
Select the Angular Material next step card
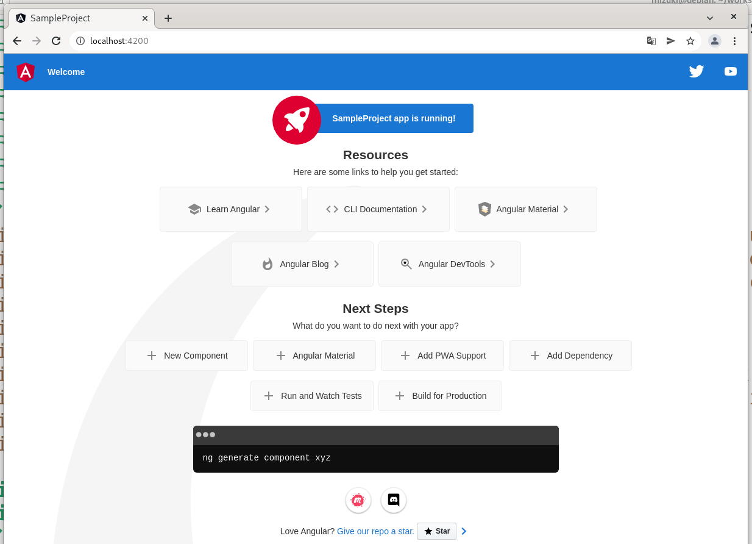(314, 356)
